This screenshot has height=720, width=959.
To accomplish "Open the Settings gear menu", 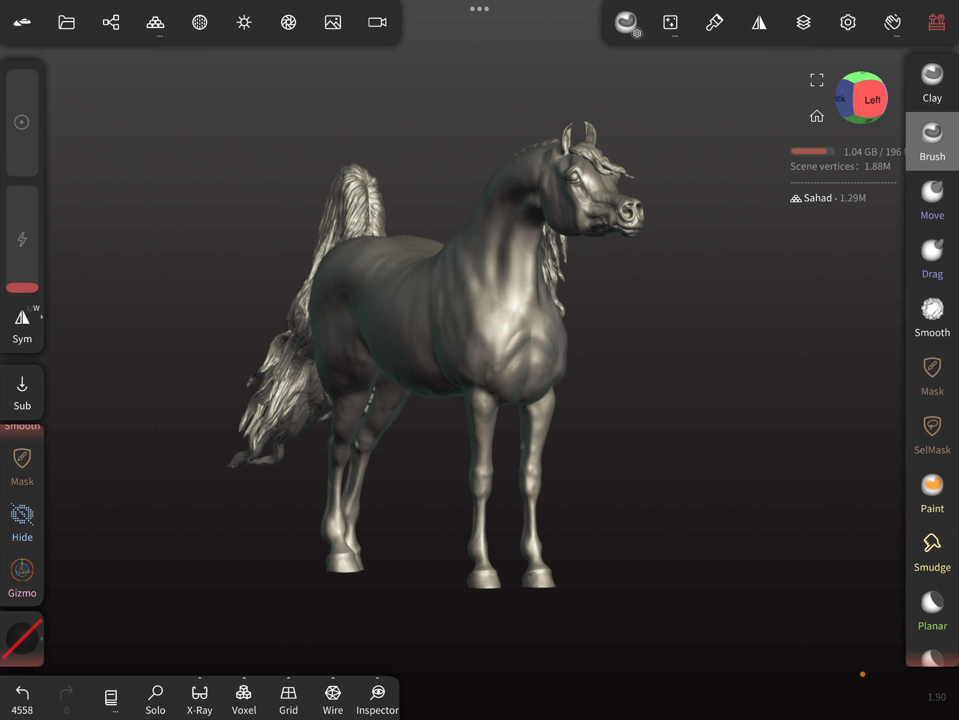I will [x=848, y=22].
